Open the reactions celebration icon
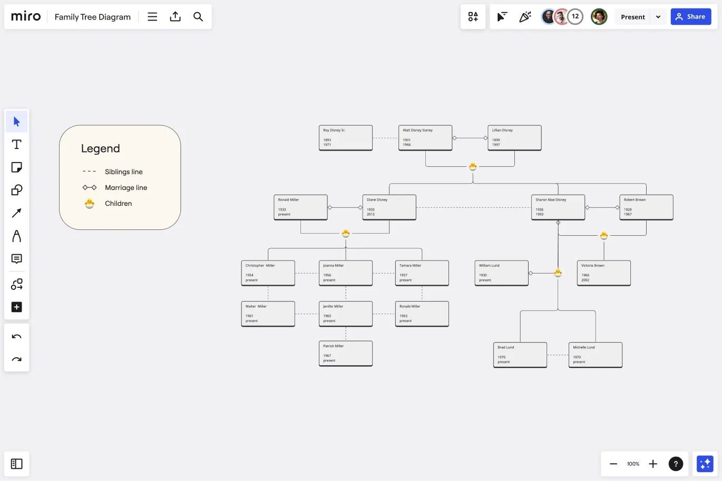 tap(525, 17)
